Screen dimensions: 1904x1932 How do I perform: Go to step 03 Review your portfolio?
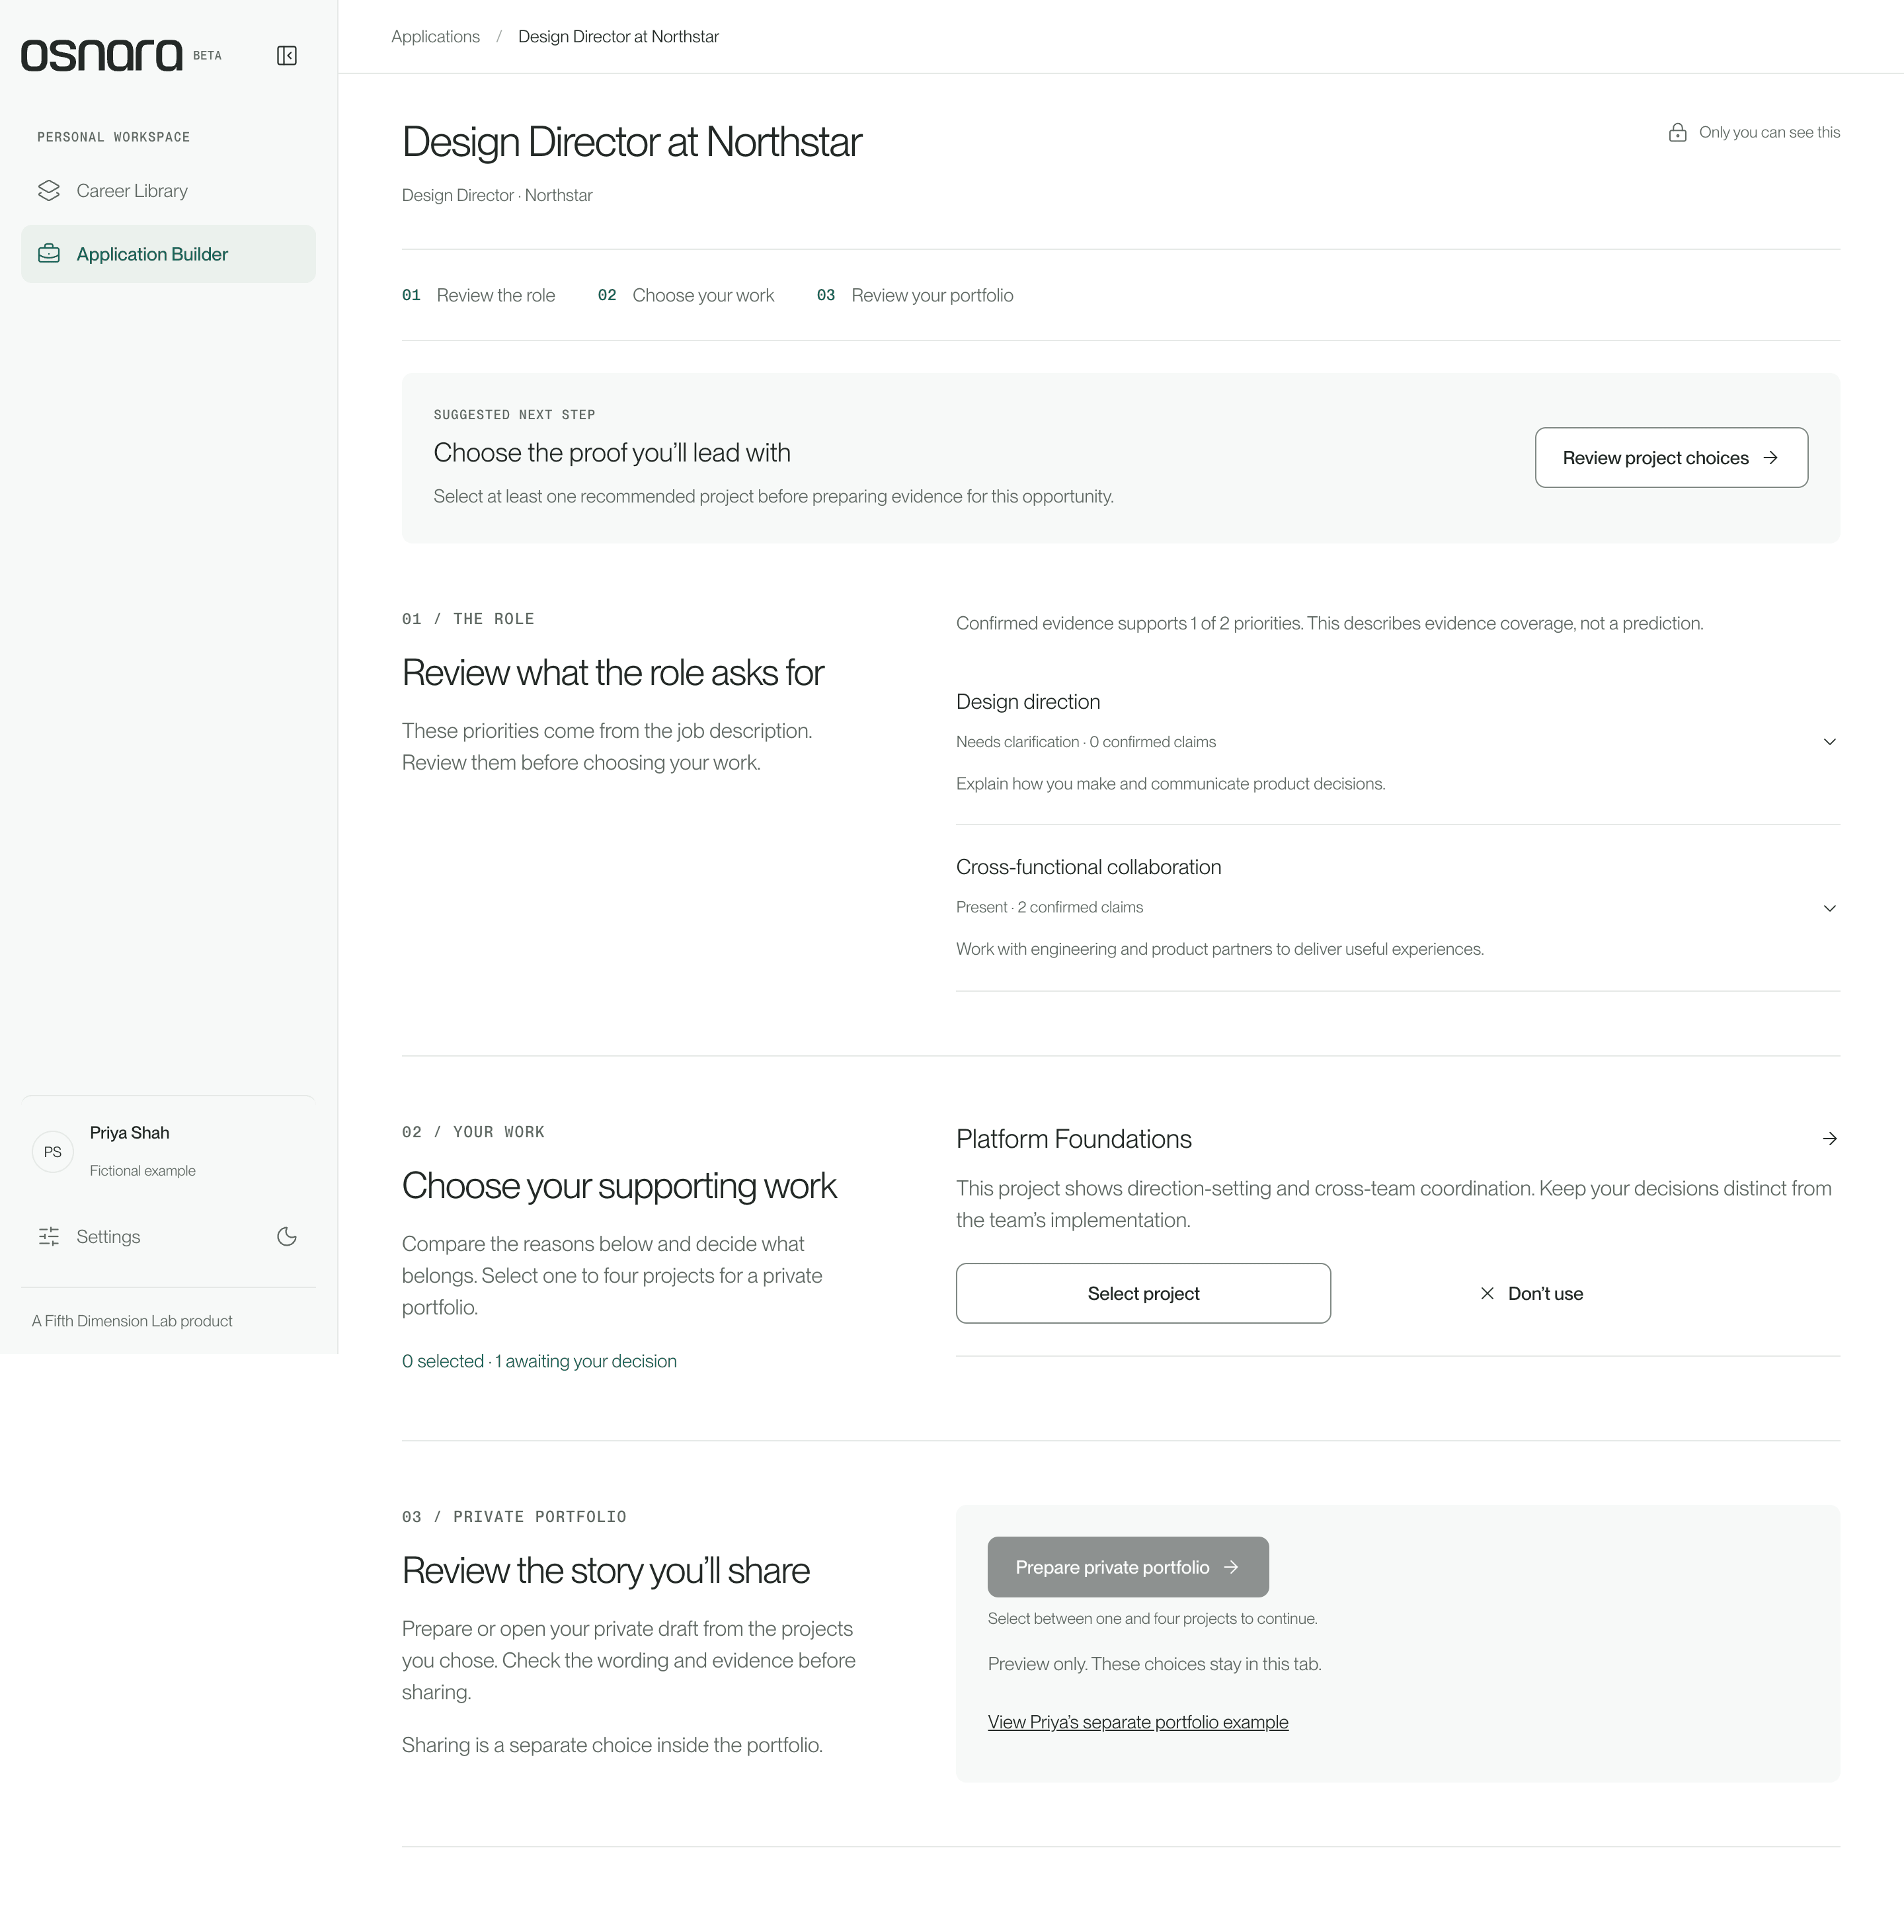pos(915,295)
